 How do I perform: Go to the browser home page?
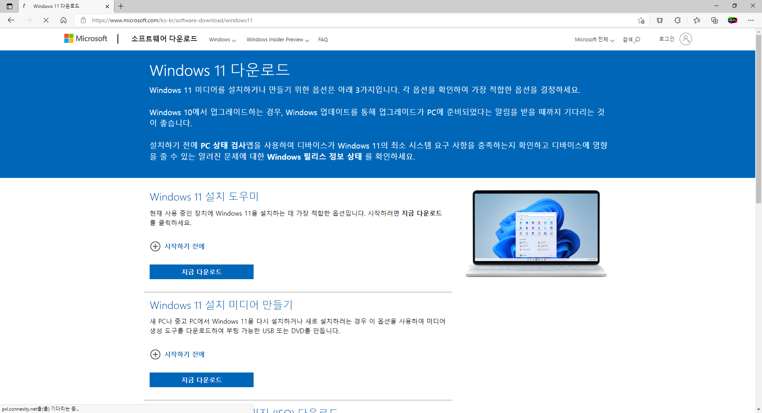(63, 20)
